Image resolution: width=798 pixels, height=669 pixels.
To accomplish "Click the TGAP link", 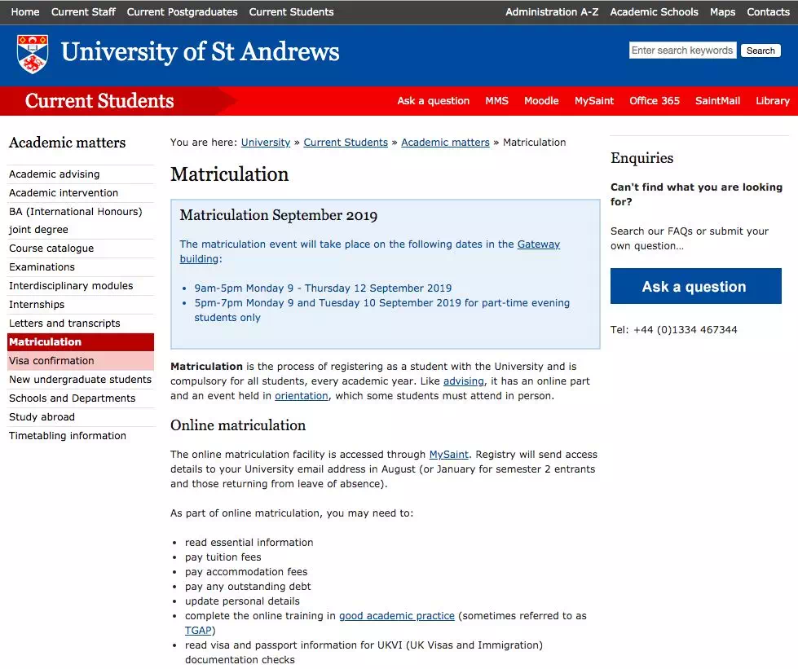I will [198, 631].
